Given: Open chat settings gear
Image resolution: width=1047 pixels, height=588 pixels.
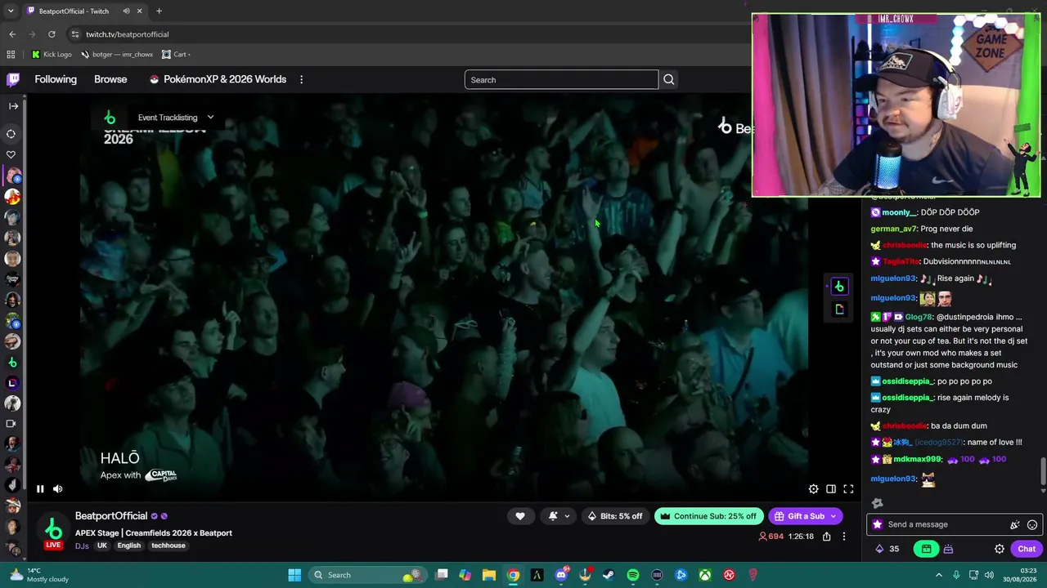Looking at the screenshot, I should [1000, 550].
